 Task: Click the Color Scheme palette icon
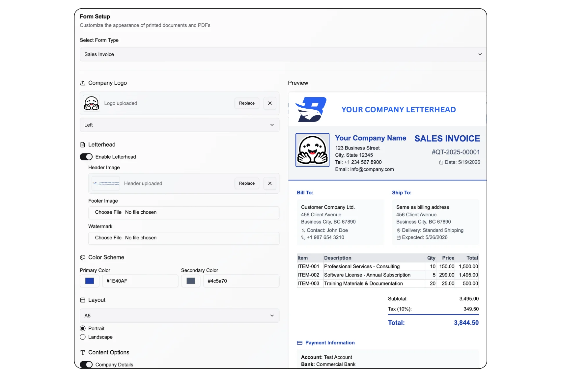coord(83,257)
